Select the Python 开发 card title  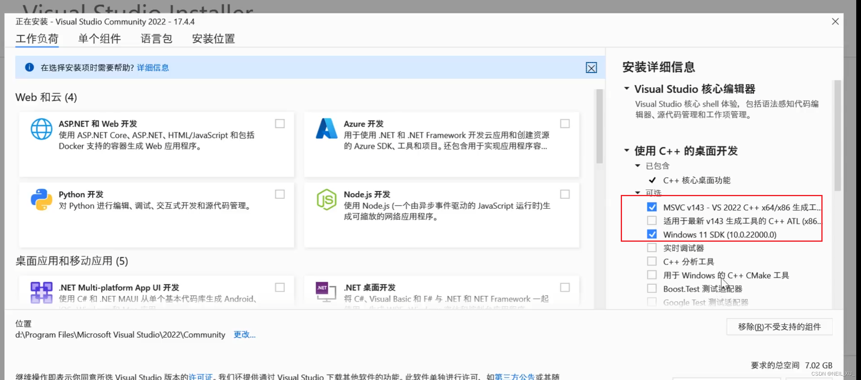point(81,195)
